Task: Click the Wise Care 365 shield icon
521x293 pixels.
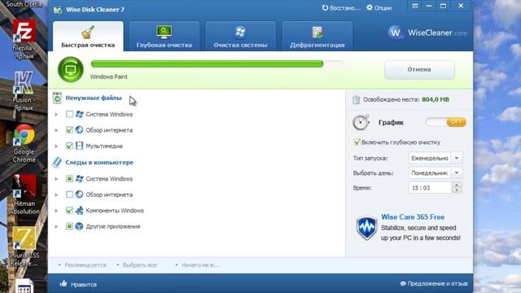Action: [x=366, y=228]
